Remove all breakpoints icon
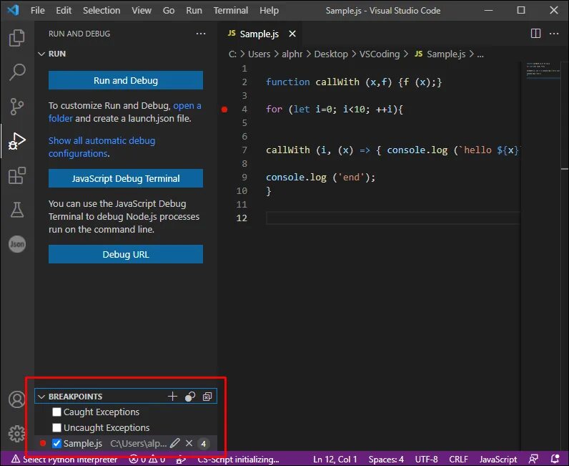This screenshot has width=569, height=466. (207, 397)
